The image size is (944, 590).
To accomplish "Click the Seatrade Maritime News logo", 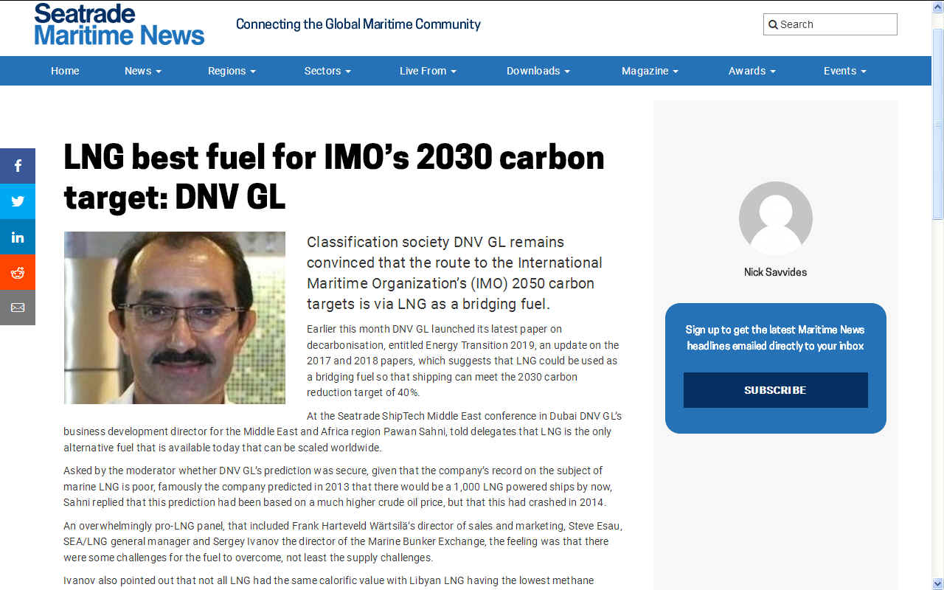I will point(119,25).
